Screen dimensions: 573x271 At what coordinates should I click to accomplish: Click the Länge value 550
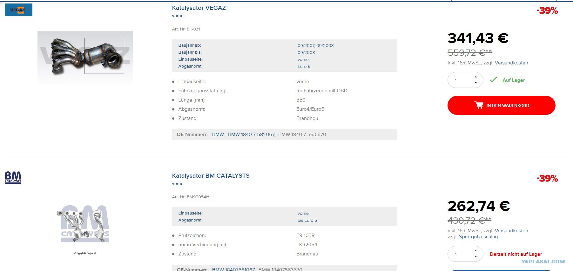301,100
